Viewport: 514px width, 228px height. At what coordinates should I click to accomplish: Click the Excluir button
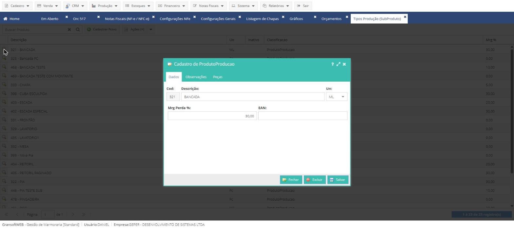click(x=315, y=180)
